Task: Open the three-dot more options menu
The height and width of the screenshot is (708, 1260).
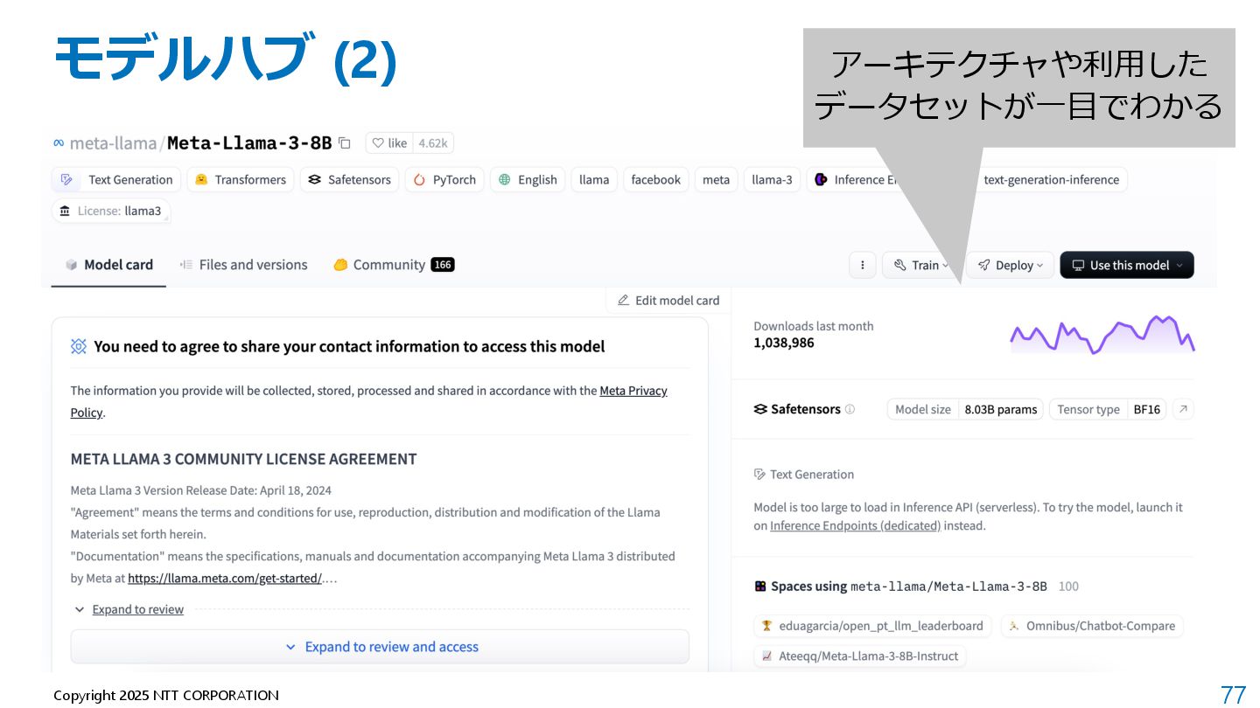Action: point(862,265)
